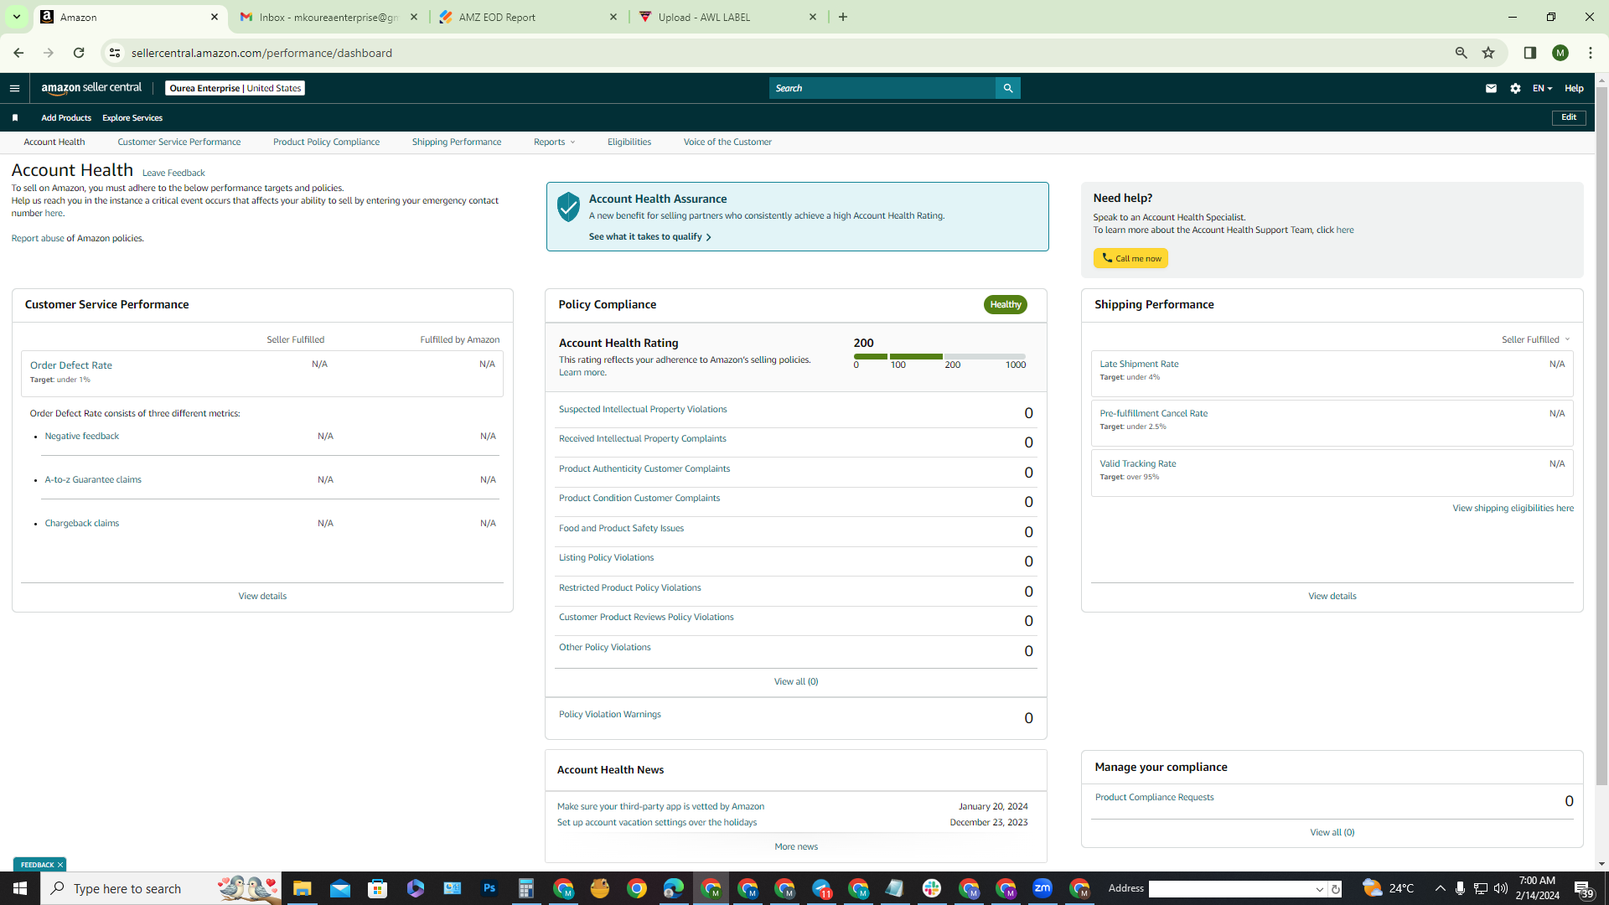
Task: Open Product Compliance Requests link
Action: pos(1154,797)
